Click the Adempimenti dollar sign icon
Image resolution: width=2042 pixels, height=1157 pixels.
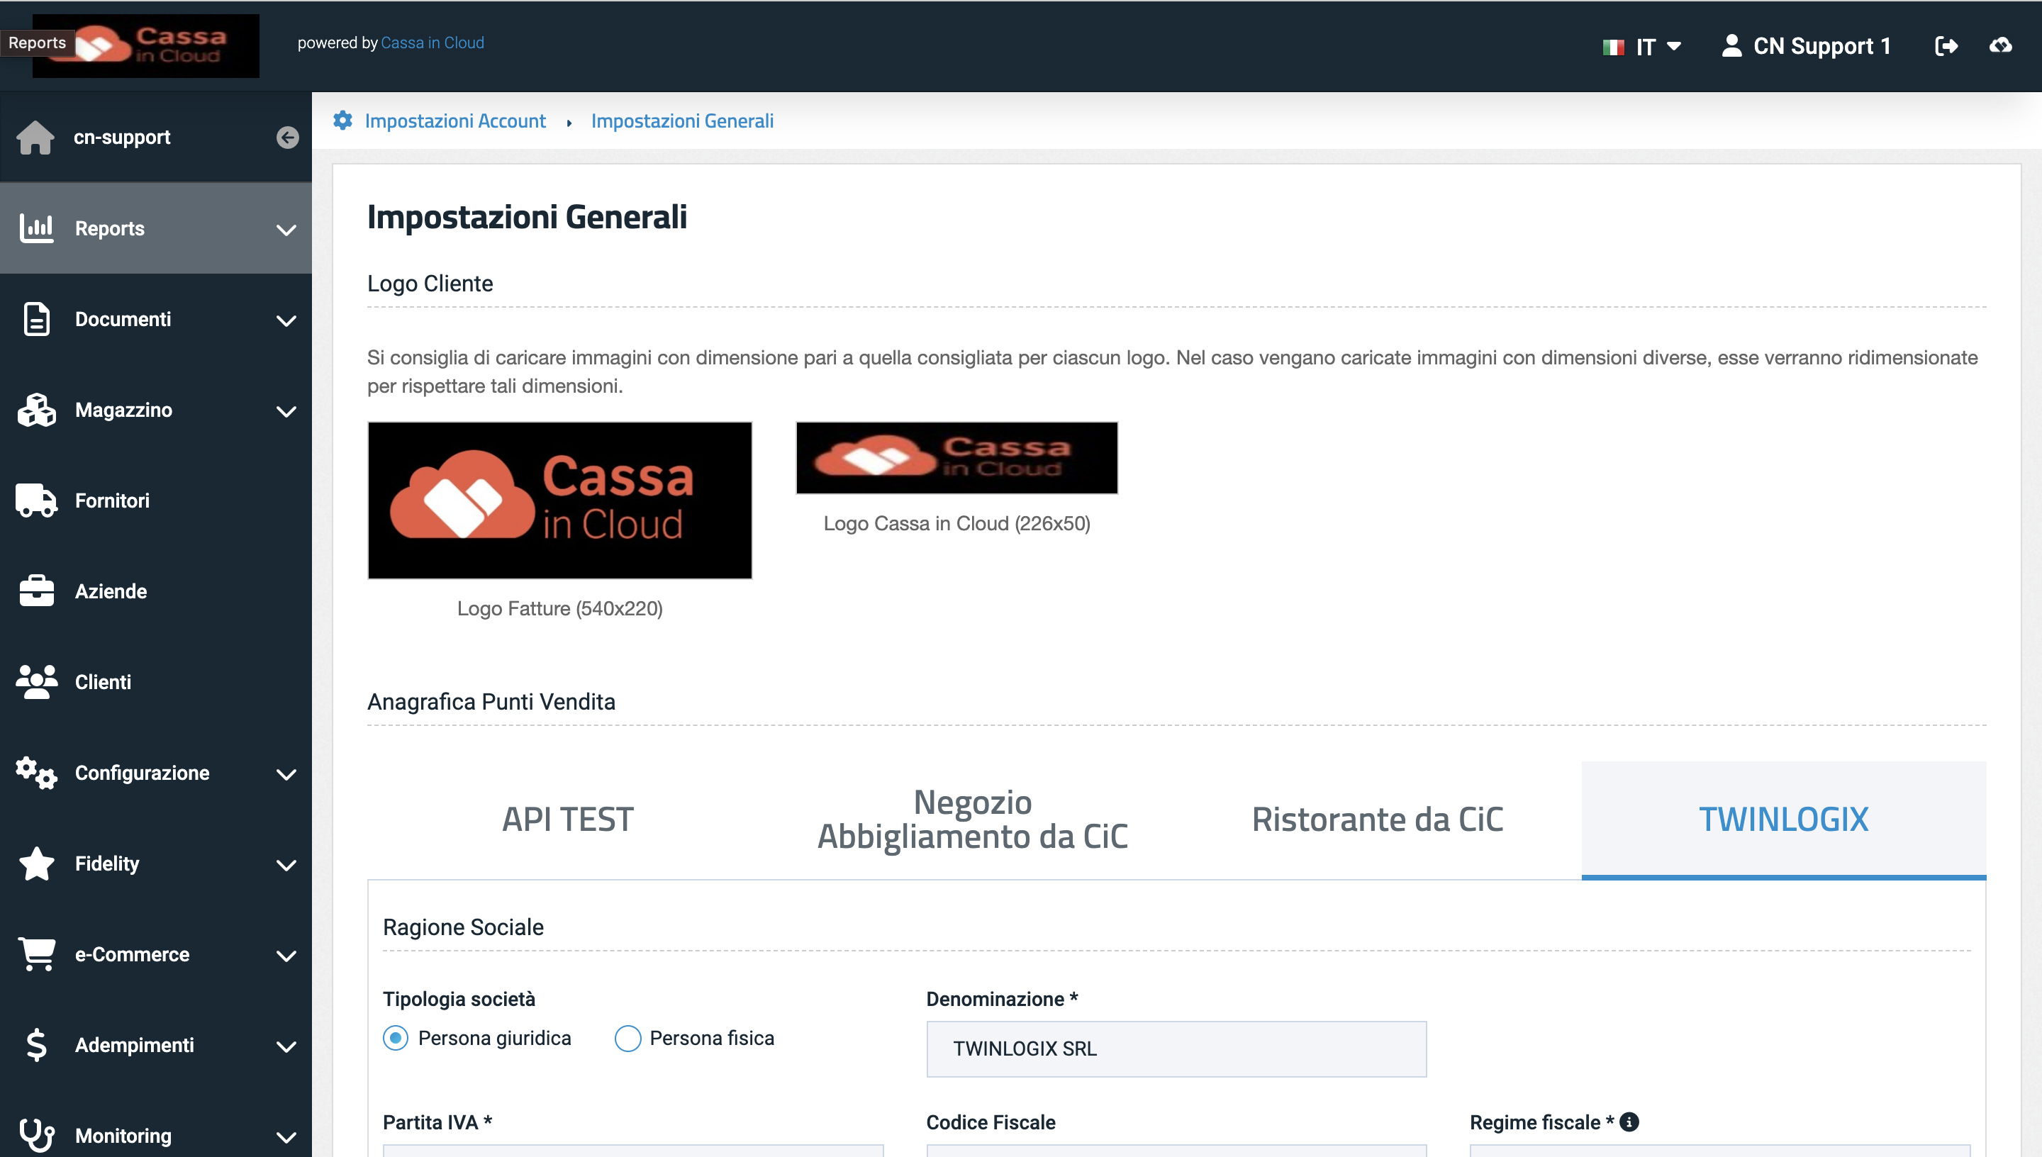pos(37,1045)
